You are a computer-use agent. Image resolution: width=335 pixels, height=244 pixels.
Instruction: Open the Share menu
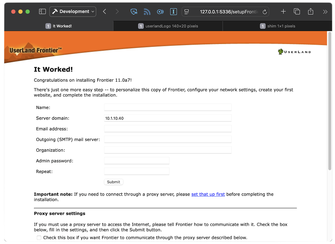point(311,11)
